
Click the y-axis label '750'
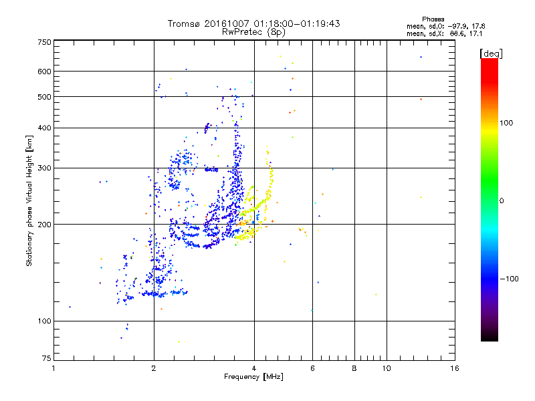coord(44,42)
